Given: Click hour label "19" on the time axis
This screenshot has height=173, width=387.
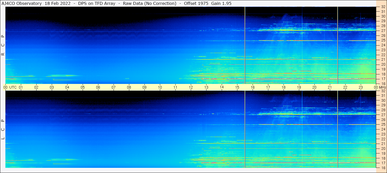Looking at the screenshot, I should pos(299,87).
